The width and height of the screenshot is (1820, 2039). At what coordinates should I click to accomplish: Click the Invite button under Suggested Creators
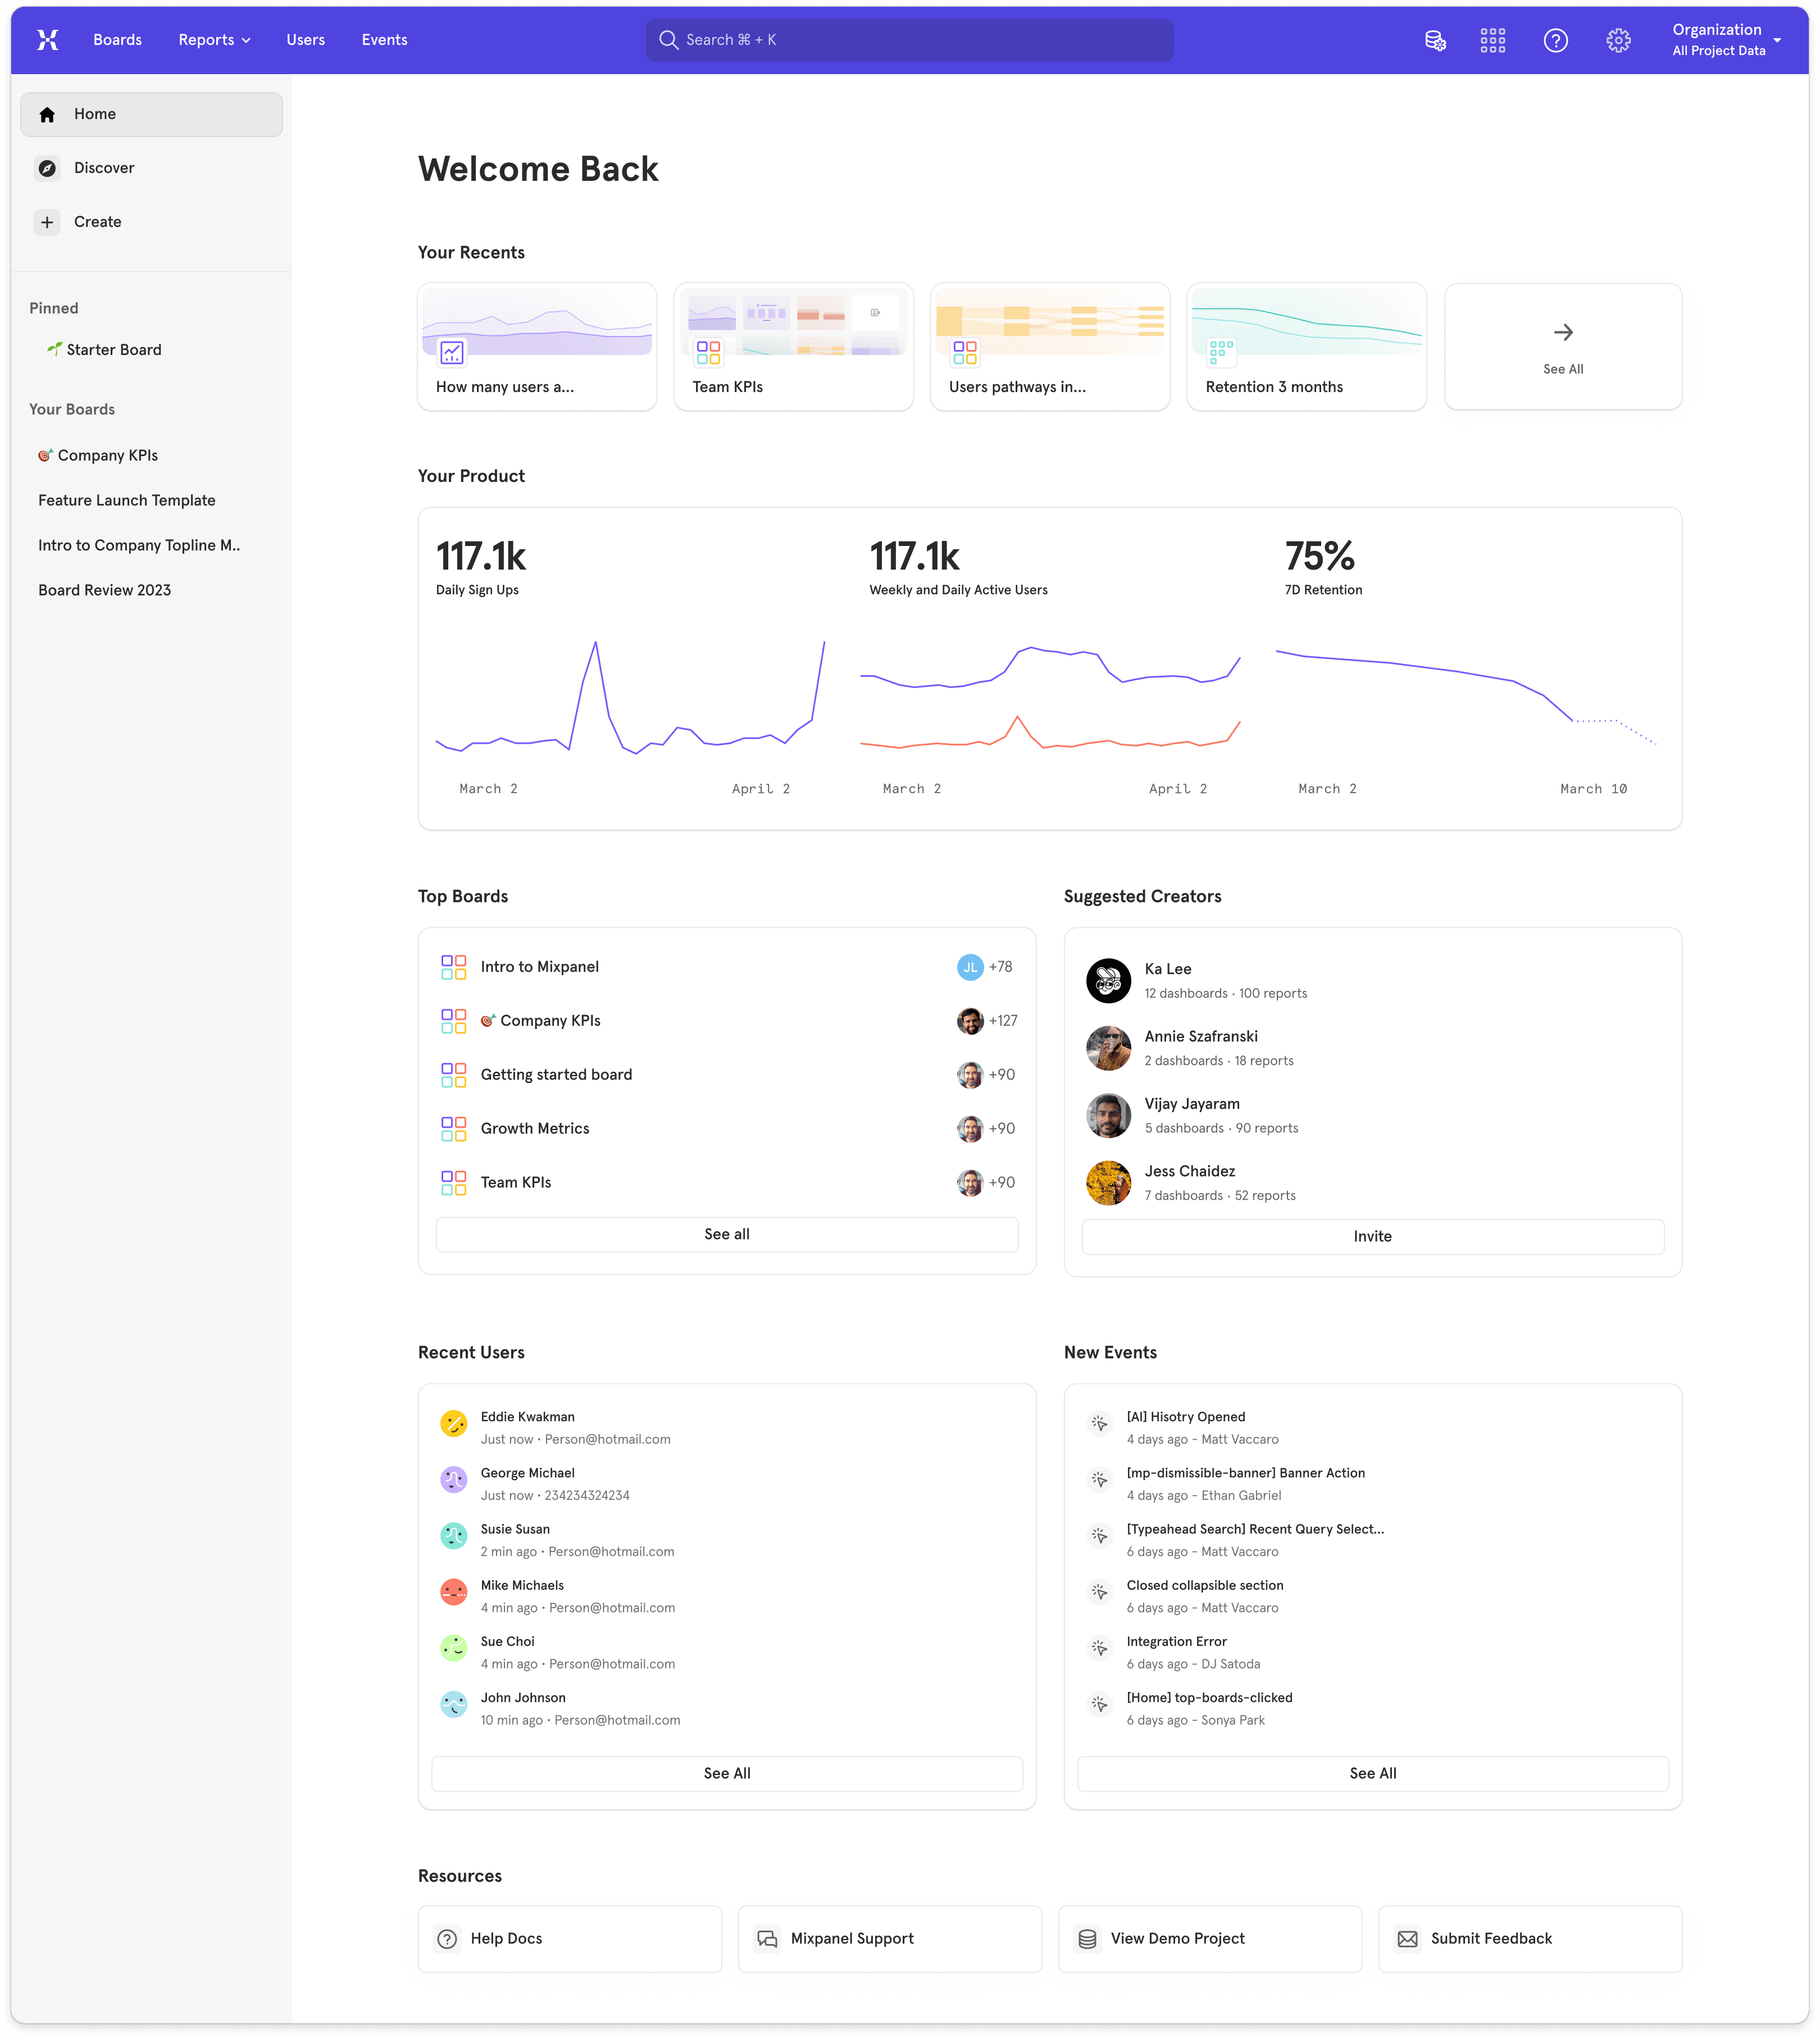click(x=1372, y=1236)
